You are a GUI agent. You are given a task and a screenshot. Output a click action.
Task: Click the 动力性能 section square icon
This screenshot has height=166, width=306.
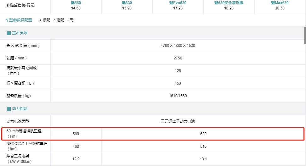8,109
